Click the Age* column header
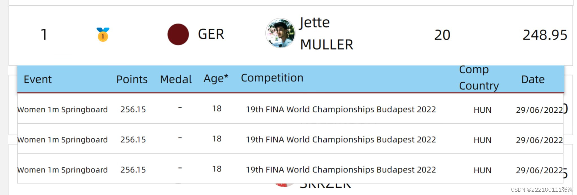577x195 pixels. pos(216,79)
